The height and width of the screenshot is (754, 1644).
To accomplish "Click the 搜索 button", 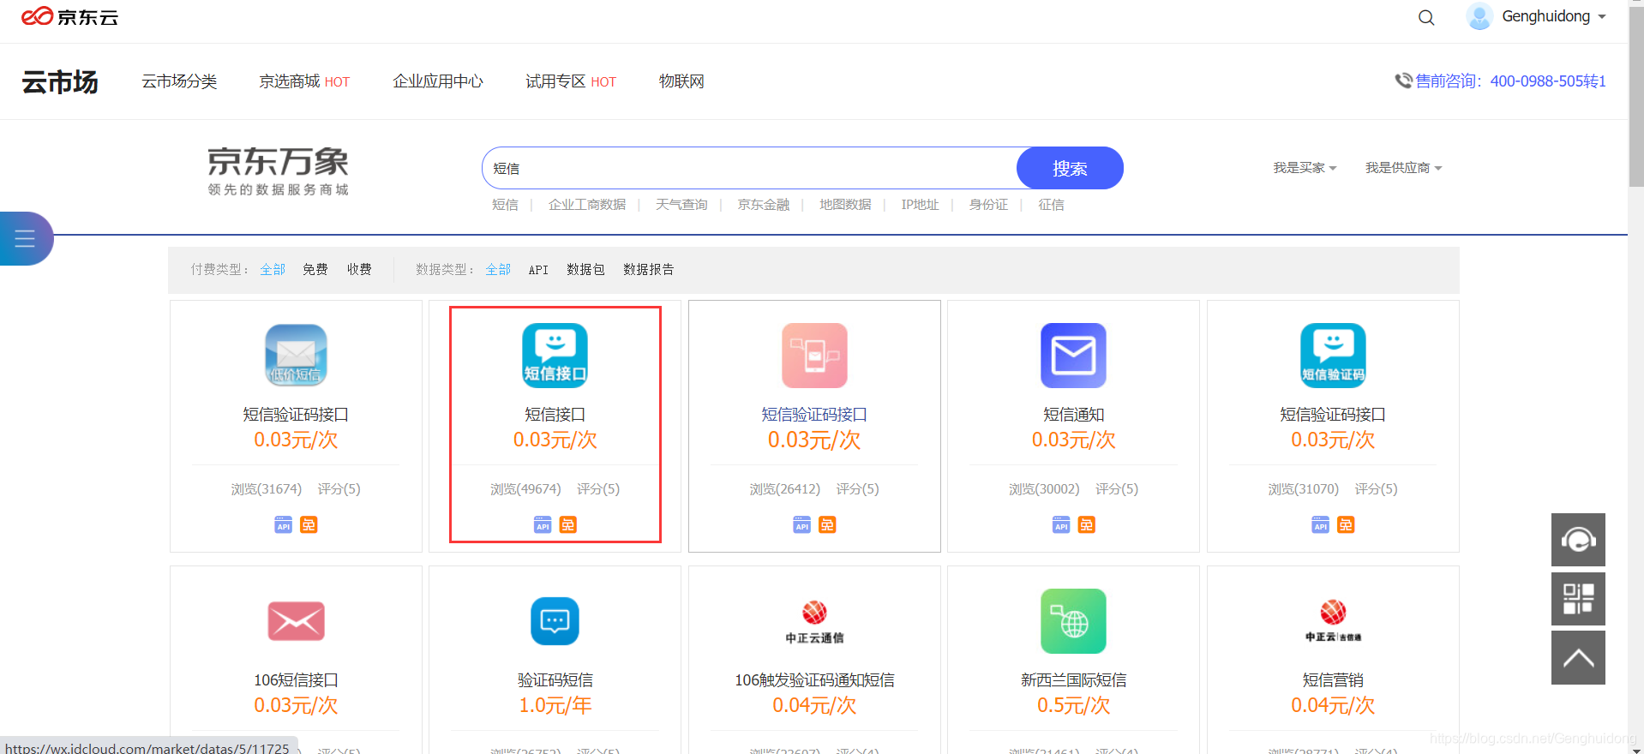I will tap(1070, 168).
